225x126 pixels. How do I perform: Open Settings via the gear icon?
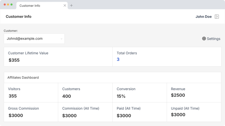204,39
